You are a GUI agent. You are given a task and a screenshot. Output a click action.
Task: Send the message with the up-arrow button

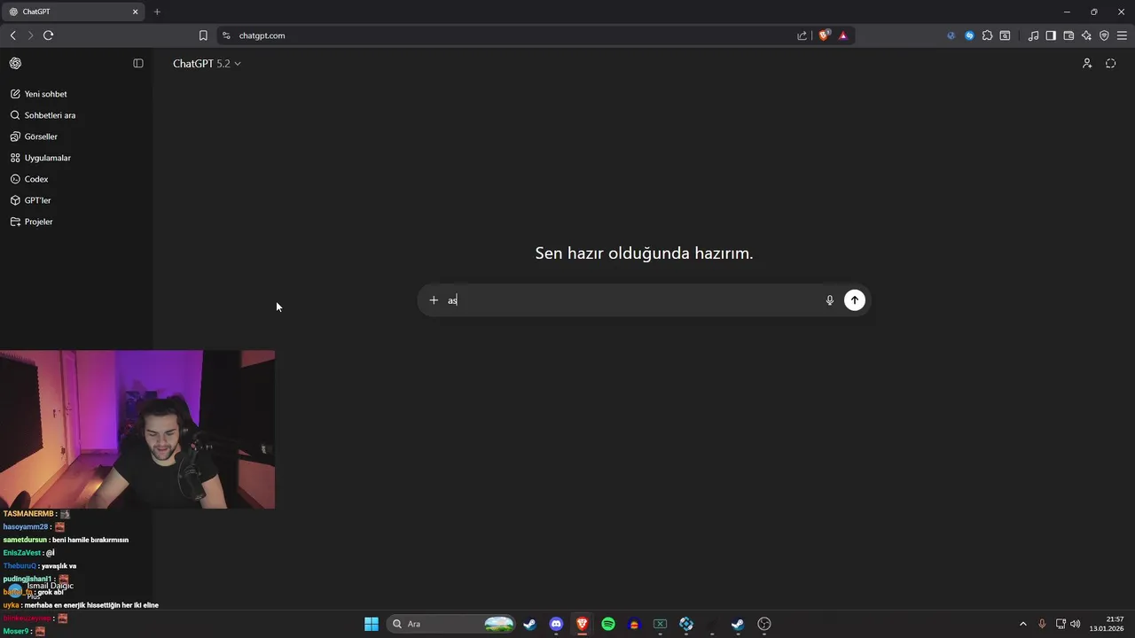(855, 300)
